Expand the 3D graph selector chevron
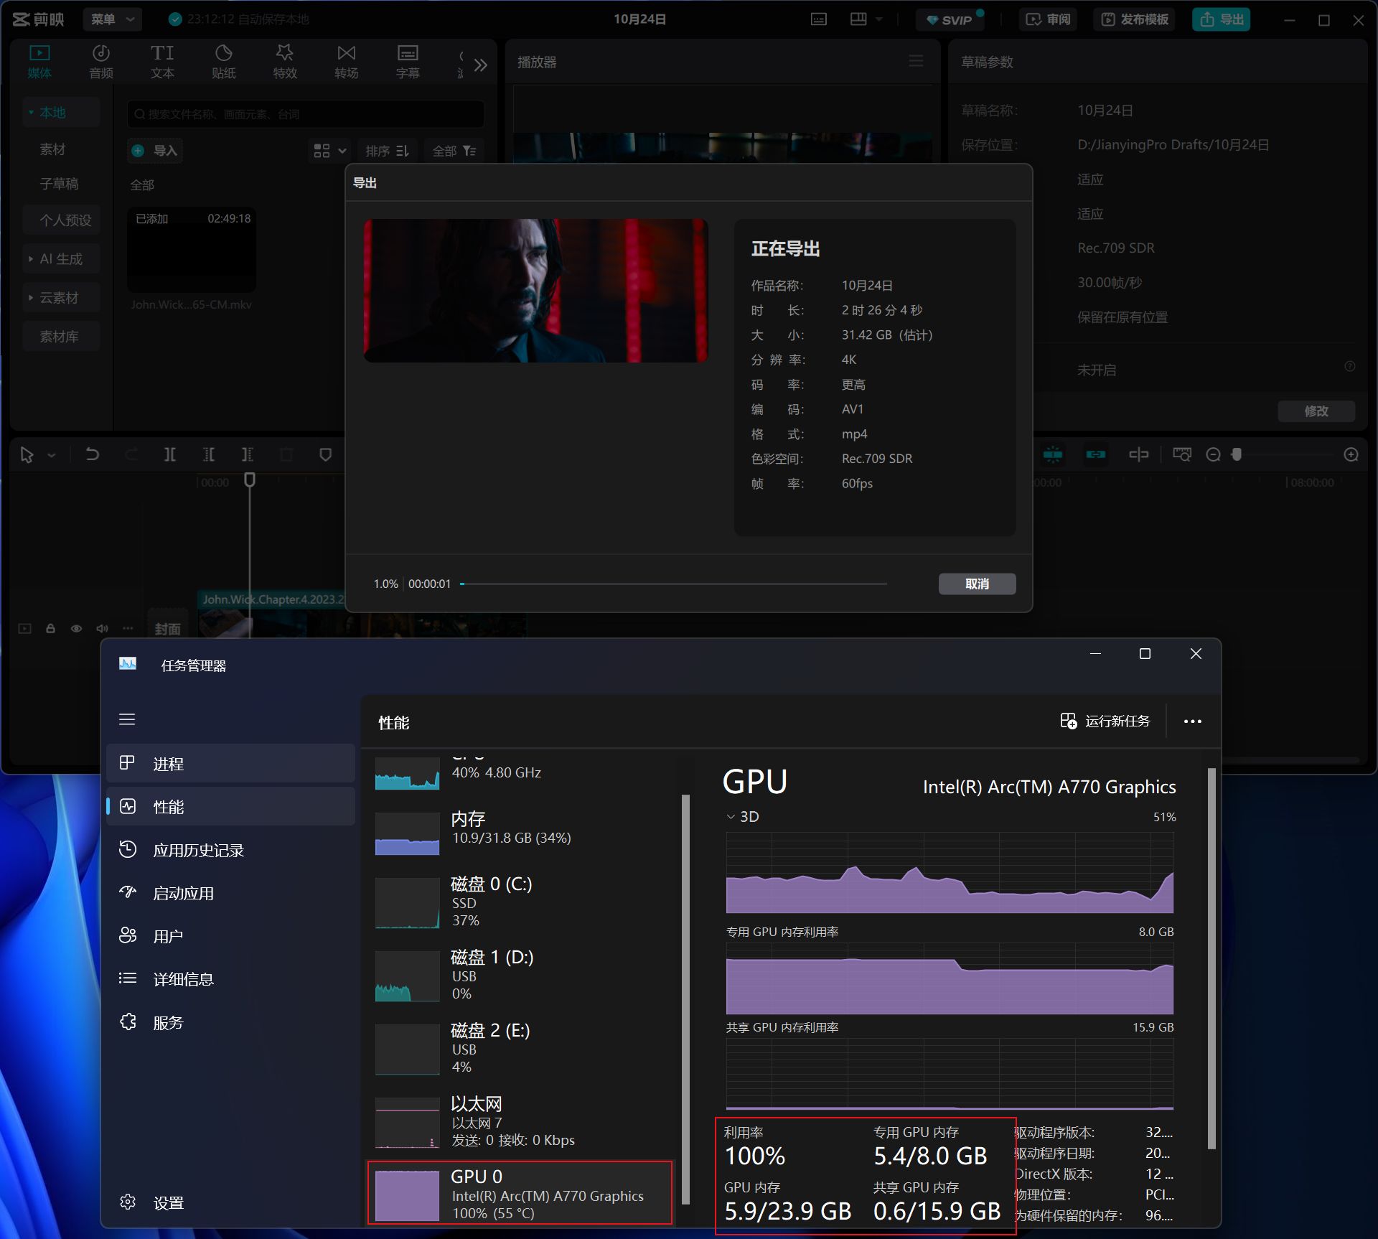 pos(731,817)
